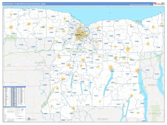The width and height of the screenshot is (167, 125).
Task: Click ZIP code label 14551
Action: point(132,27)
